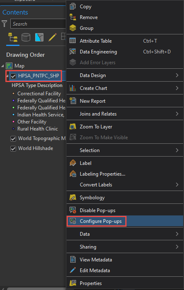Click the filter funnel icon beside Search

point(5,24)
